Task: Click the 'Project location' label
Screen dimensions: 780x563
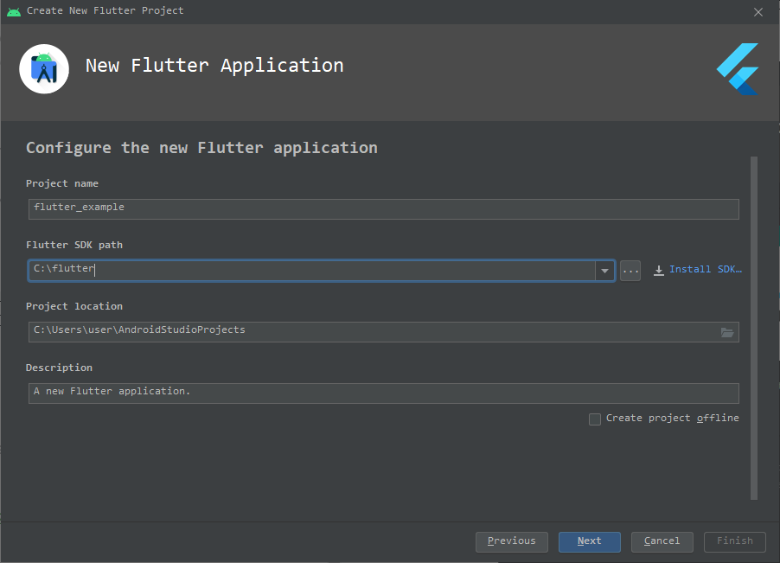Action: click(x=74, y=306)
